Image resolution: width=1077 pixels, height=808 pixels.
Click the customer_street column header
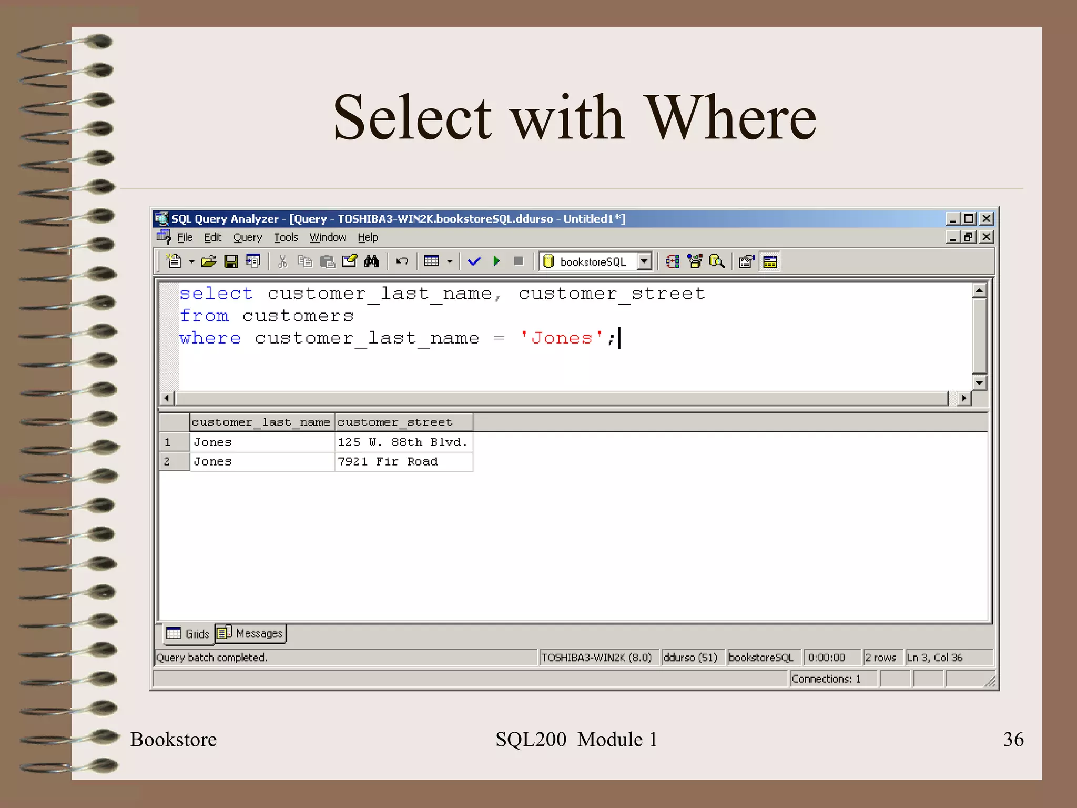(x=403, y=422)
